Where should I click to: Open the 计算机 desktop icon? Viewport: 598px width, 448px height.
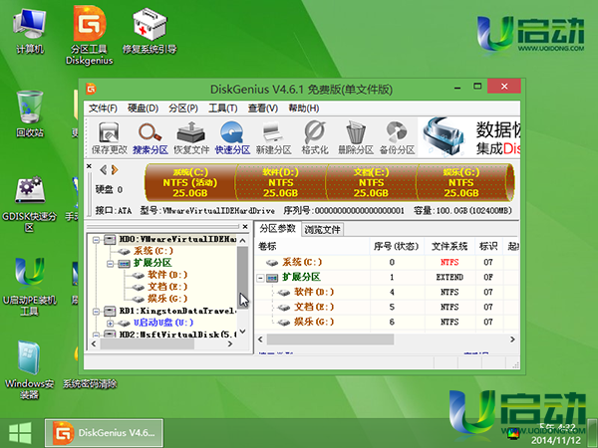click(30, 31)
